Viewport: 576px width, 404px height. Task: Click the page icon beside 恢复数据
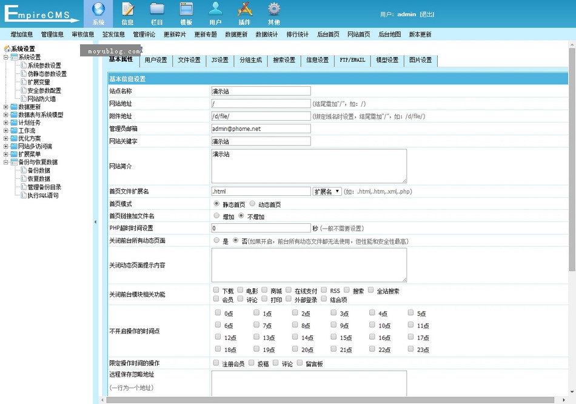point(24,179)
